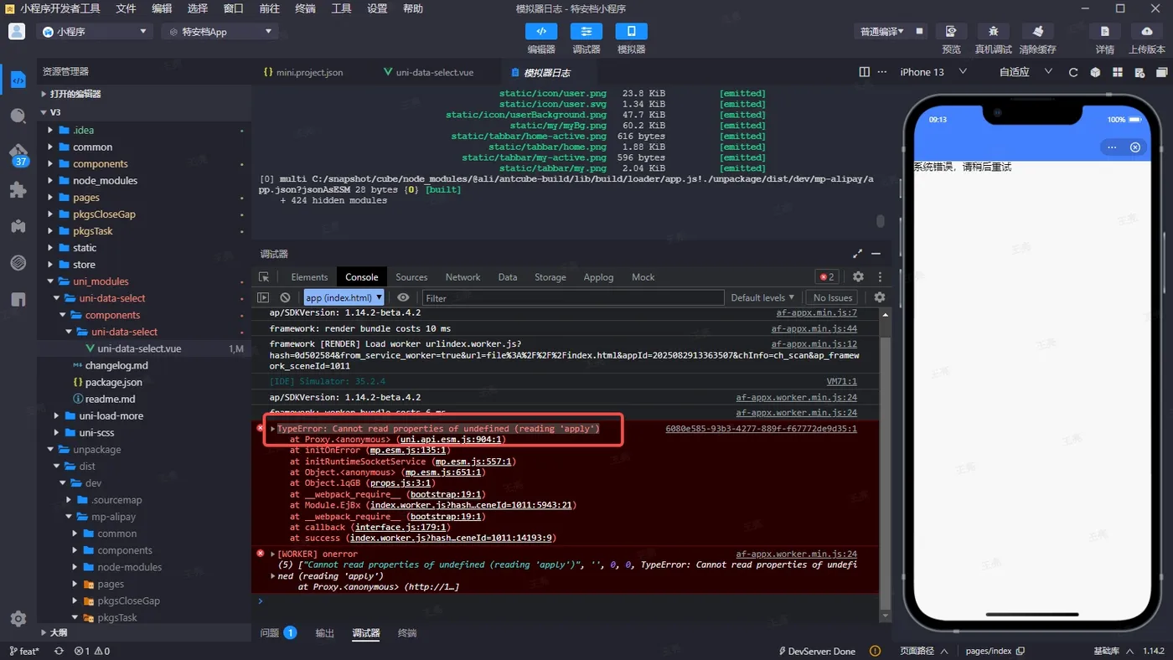Toggle the 模拟器 simulator button
Screen dimensions: 1173x660
631,31
